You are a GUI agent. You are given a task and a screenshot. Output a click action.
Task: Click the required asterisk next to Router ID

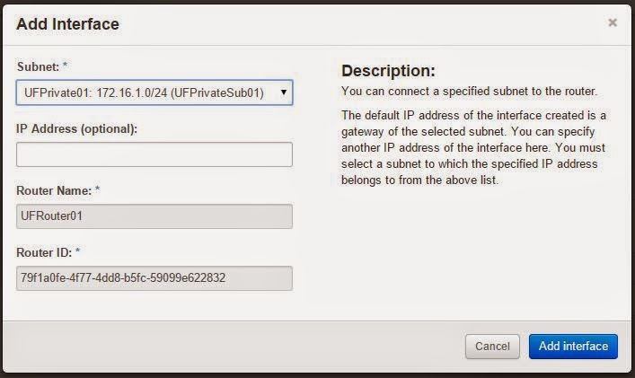click(x=78, y=251)
